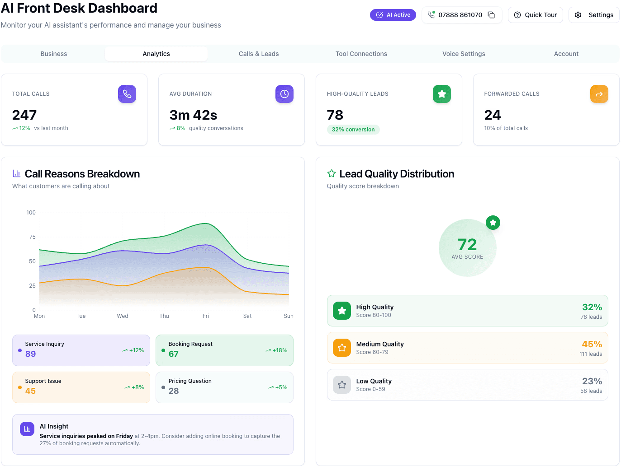
Task: Go to the Tool Connections tab
Action: tap(361, 54)
